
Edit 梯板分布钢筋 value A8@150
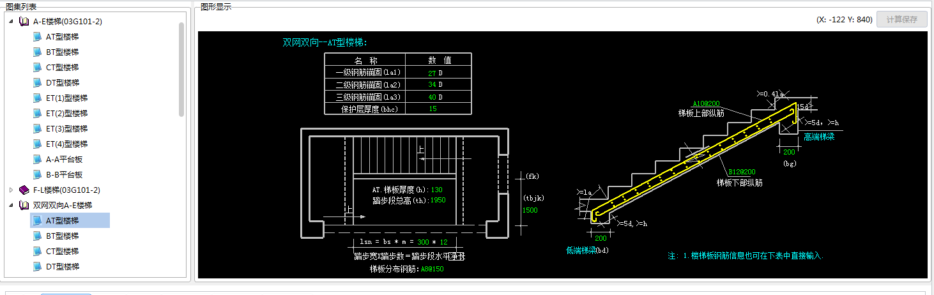pyautogui.click(x=432, y=269)
